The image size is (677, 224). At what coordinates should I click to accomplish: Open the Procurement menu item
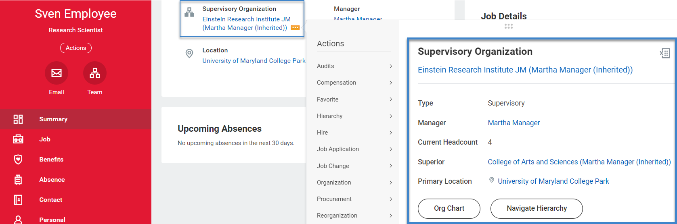point(354,199)
